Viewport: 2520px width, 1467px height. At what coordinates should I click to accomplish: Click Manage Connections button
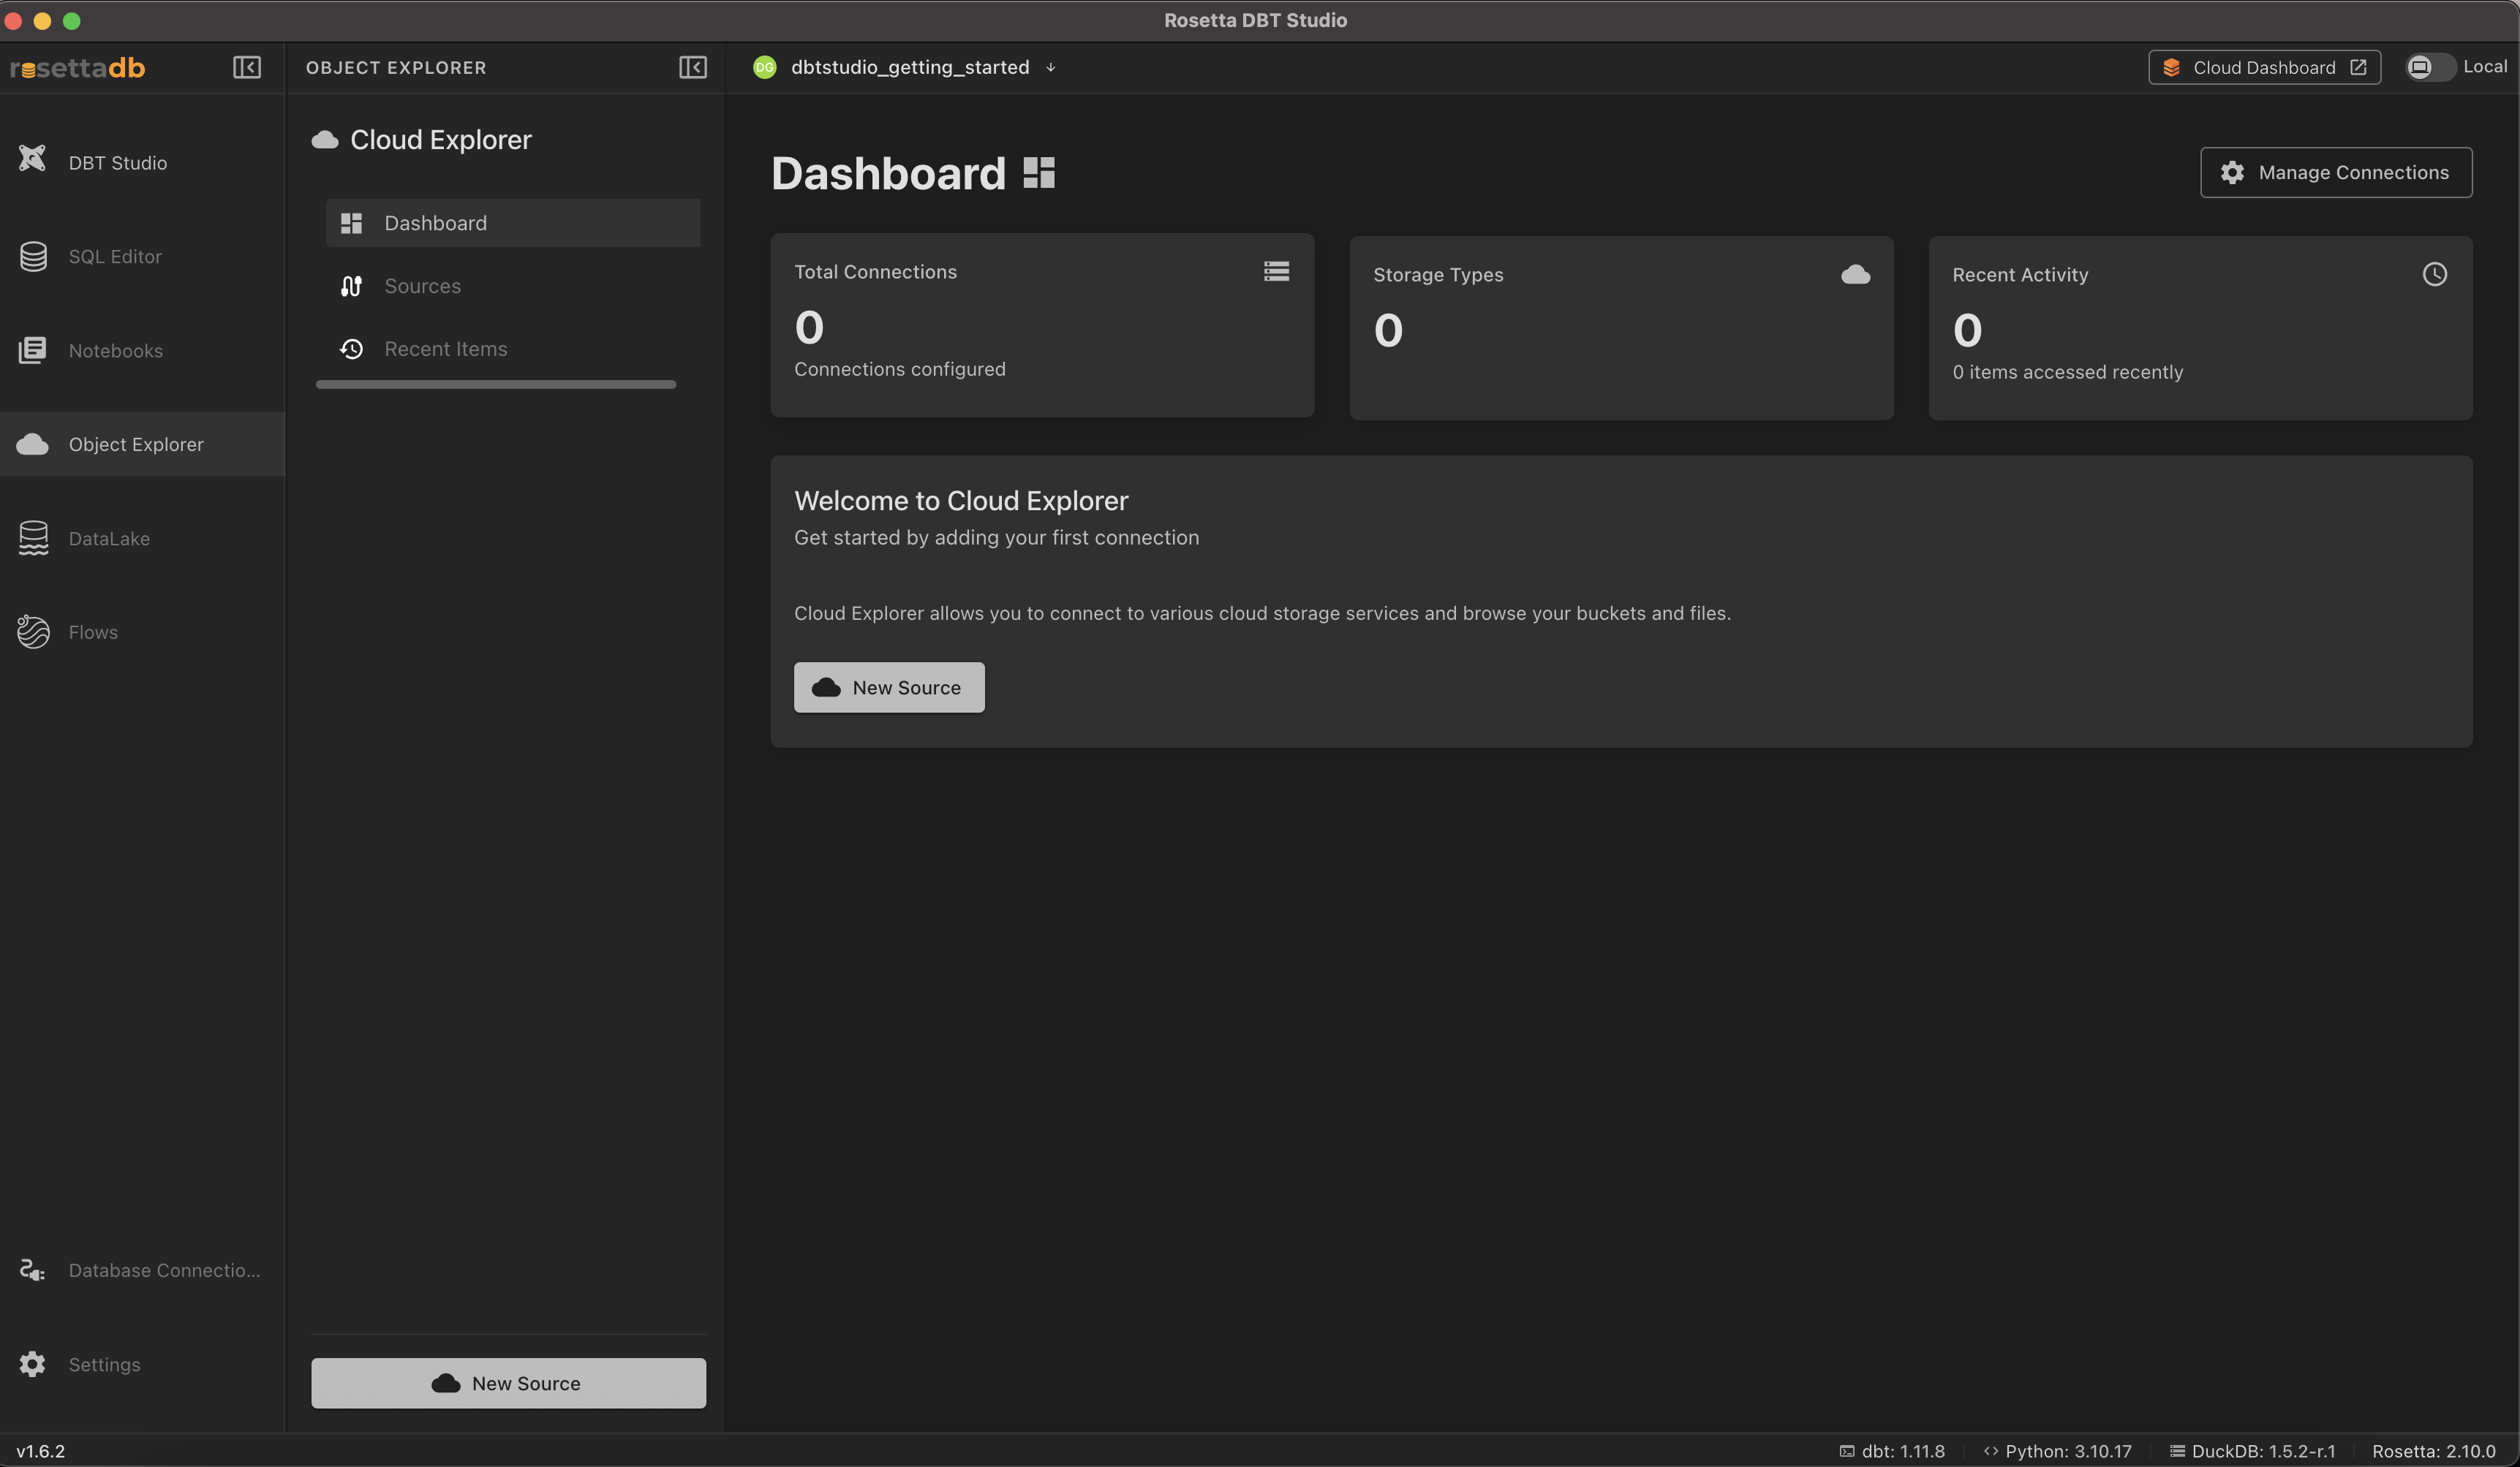[2336, 172]
